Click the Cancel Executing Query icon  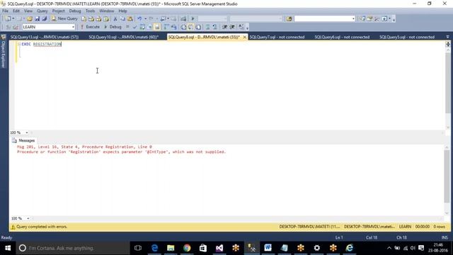tap(127, 27)
